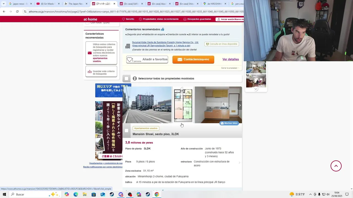Open Búsquedas guardadas

click(x=197, y=19)
